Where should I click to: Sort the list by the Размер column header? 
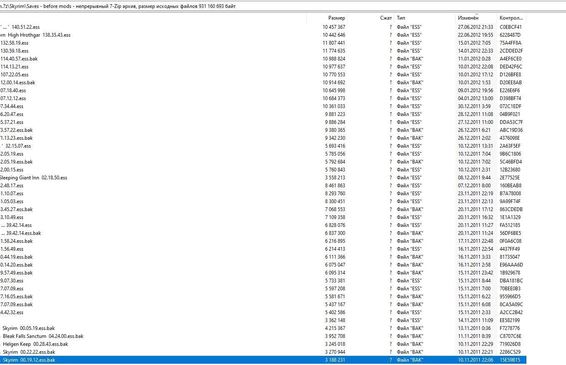tap(327, 18)
